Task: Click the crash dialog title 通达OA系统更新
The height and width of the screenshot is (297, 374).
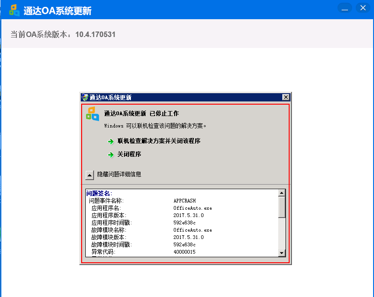Action: 110,97
